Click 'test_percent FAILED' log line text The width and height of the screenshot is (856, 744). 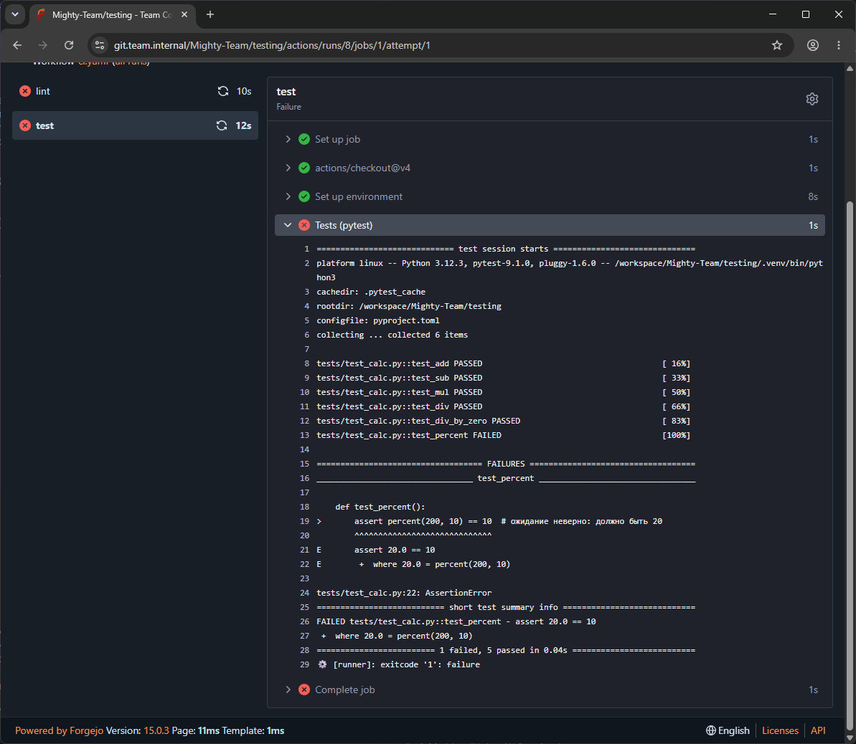(x=409, y=435)
